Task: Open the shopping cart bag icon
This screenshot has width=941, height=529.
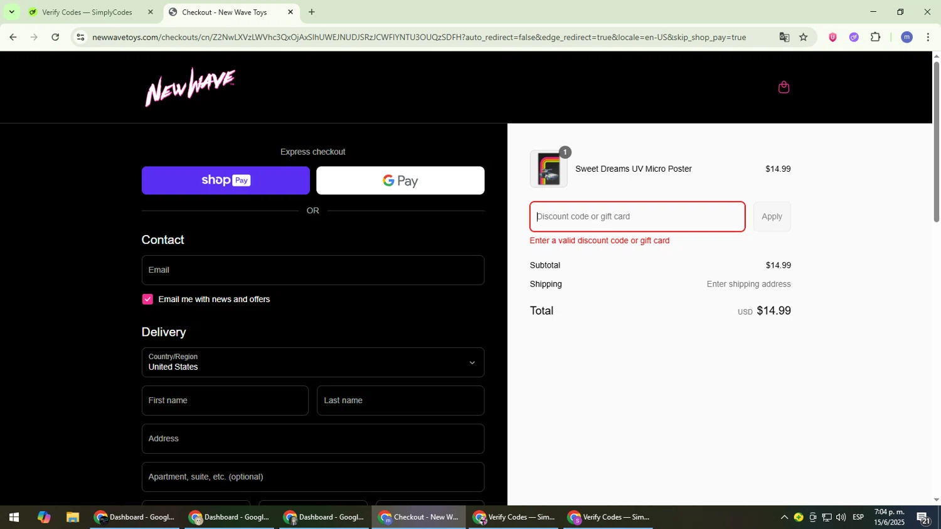Action: click(784, 87)
